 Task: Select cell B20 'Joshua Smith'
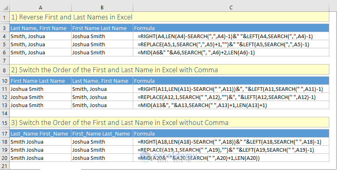tap(102, 158)
